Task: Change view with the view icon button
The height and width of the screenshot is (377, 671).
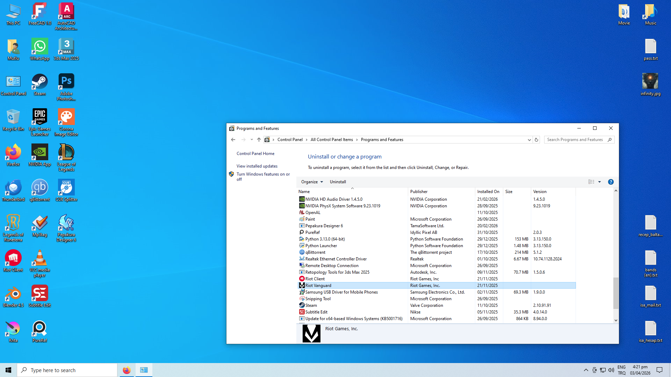Action: (x=591, y=182)
